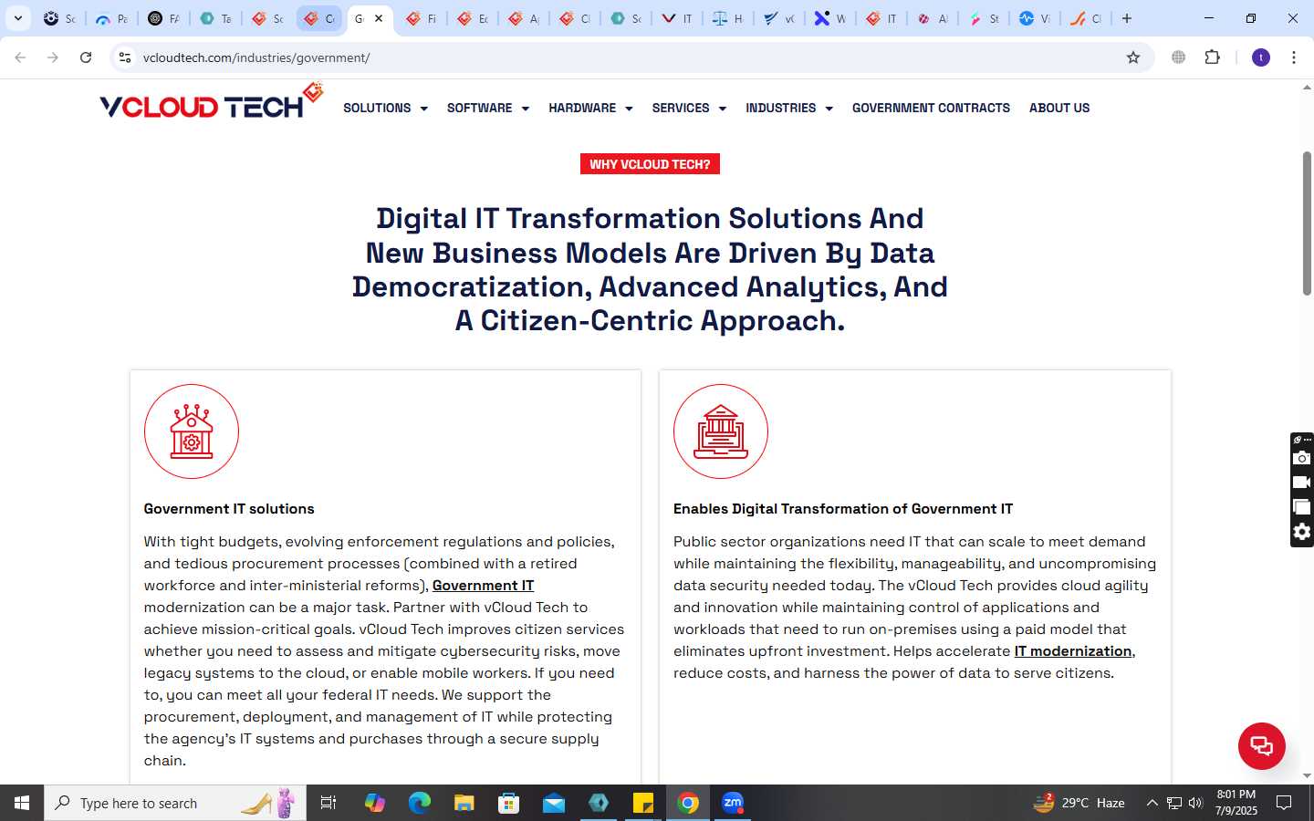Screen dimensions: 1314x821
Task: Open File Explorer from the taskbar
Action: pos(464,803)
